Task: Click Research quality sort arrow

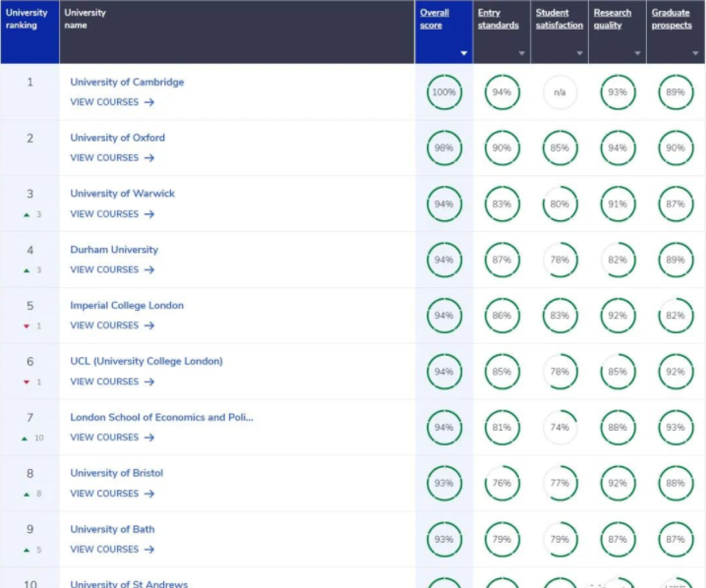Action: [x=637, y=54]
